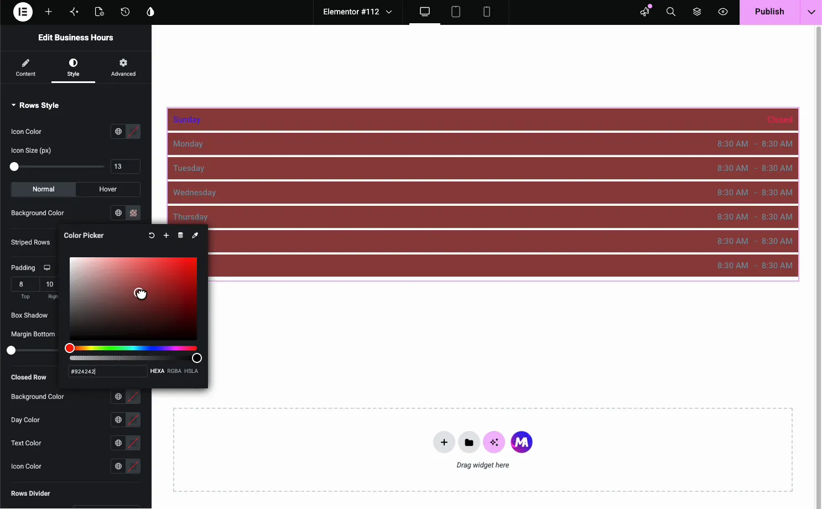The height and width of the screenshot is (509, 822).
Task: Build with AI sparkle button
Action: tap(494, 442)
